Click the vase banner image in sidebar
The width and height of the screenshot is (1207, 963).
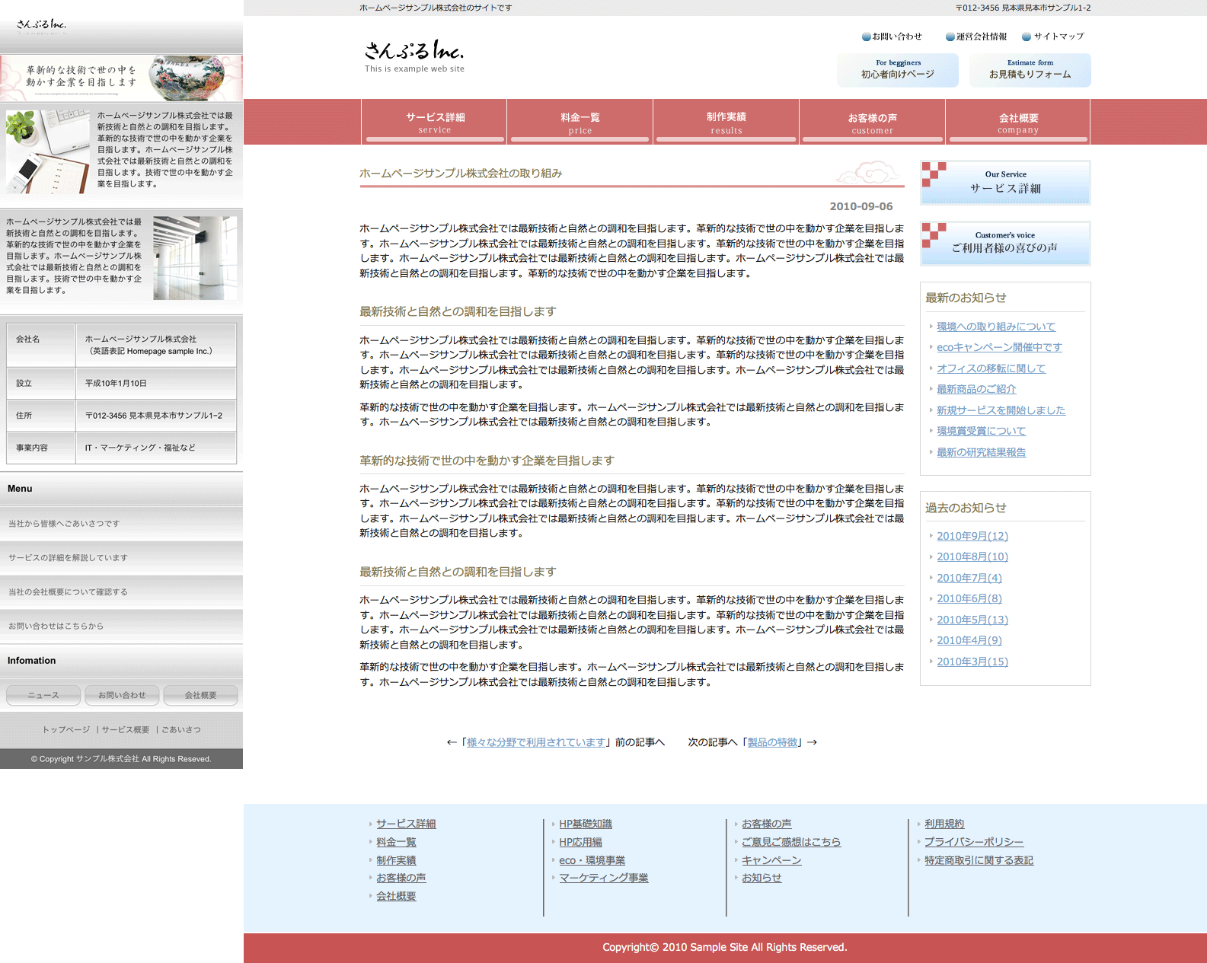coord(121,78)
